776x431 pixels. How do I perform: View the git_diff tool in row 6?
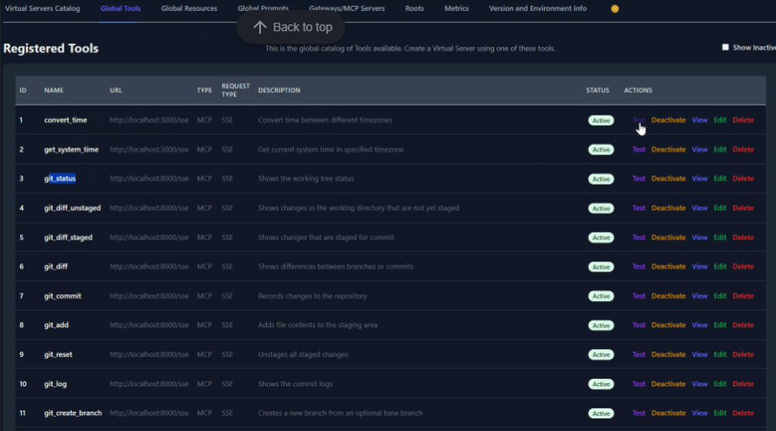click(x=699, y=267)
